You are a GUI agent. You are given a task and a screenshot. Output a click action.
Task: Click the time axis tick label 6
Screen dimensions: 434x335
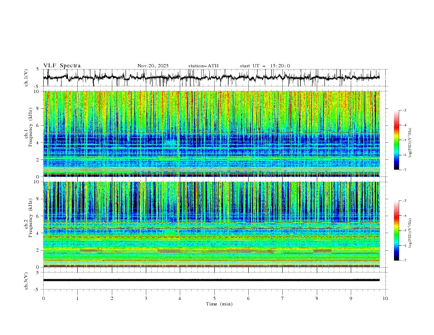249,298
